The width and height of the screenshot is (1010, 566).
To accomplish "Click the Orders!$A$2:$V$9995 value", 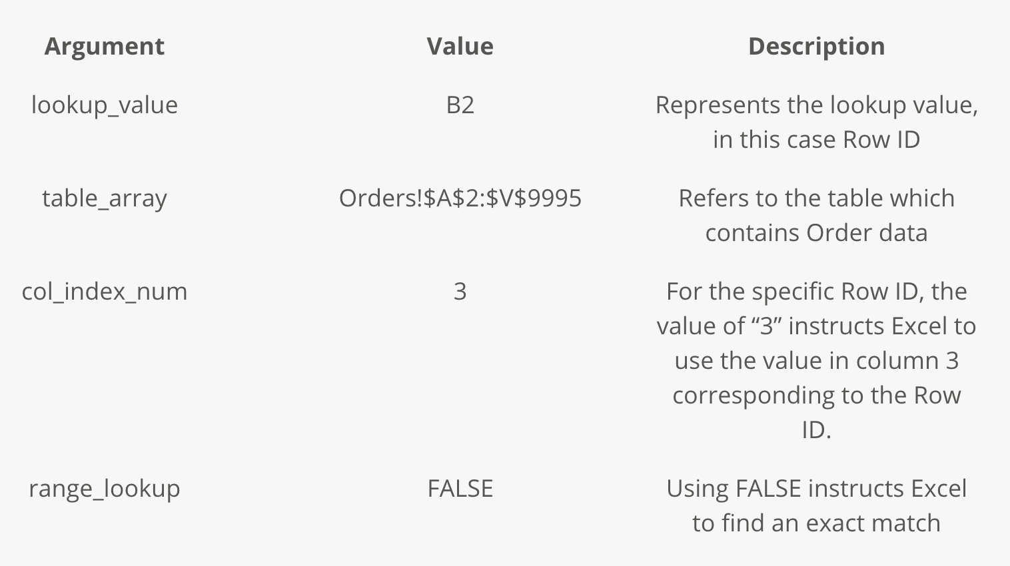I will 460,198.
